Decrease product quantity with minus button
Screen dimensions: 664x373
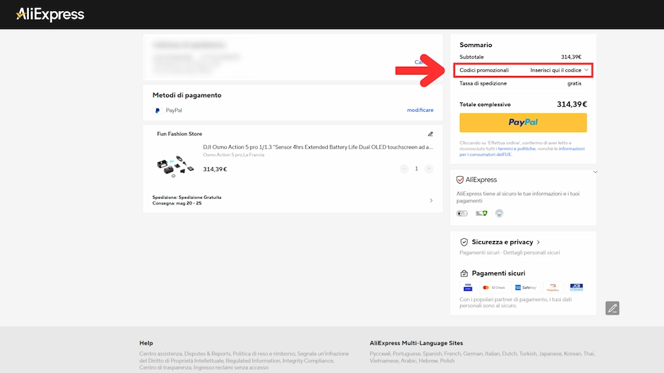coord(404,169)
